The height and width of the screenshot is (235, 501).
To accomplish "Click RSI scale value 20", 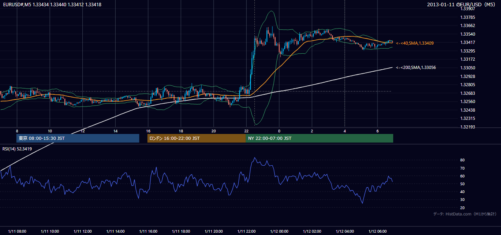I will 463,208.
